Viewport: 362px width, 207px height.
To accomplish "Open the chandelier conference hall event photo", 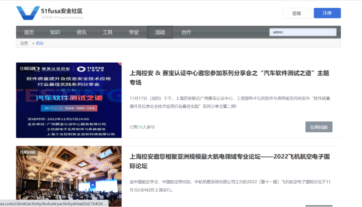I will (69, 176).
